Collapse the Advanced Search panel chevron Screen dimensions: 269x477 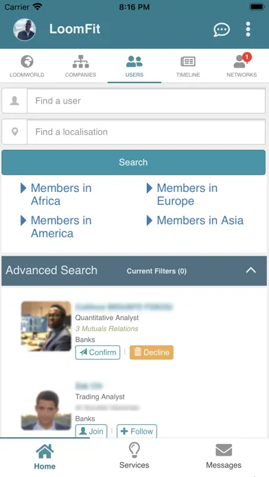tap(250, 270)
